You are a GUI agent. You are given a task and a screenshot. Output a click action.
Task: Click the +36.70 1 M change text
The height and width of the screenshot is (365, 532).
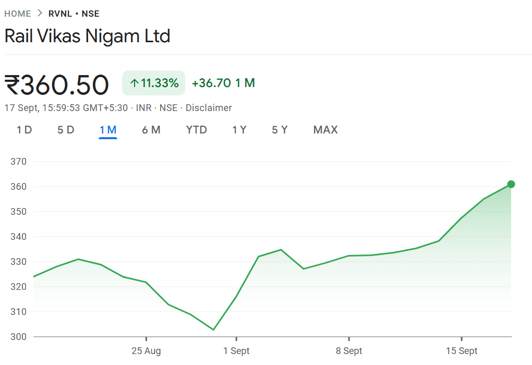(223, 83)
